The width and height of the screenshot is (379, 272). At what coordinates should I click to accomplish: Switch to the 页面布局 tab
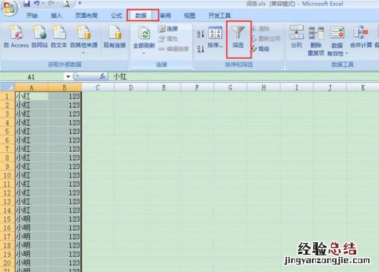(87, 15)
